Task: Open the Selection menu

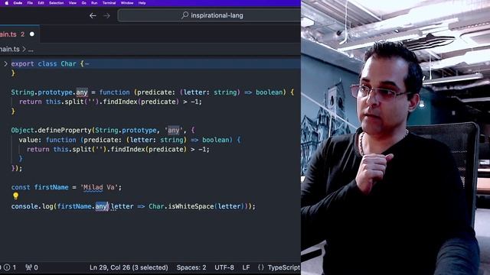Action: click(x=56, y=3)
